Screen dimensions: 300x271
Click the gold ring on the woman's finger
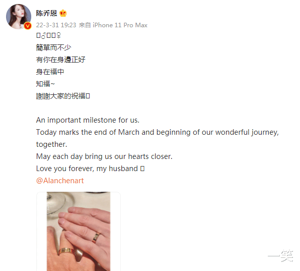pyautogui.click(x=96, y=237)
